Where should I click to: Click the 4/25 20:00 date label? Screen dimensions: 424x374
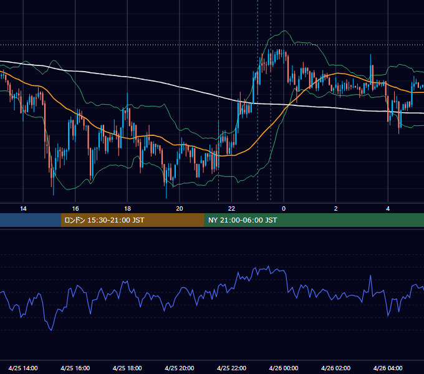180,368
